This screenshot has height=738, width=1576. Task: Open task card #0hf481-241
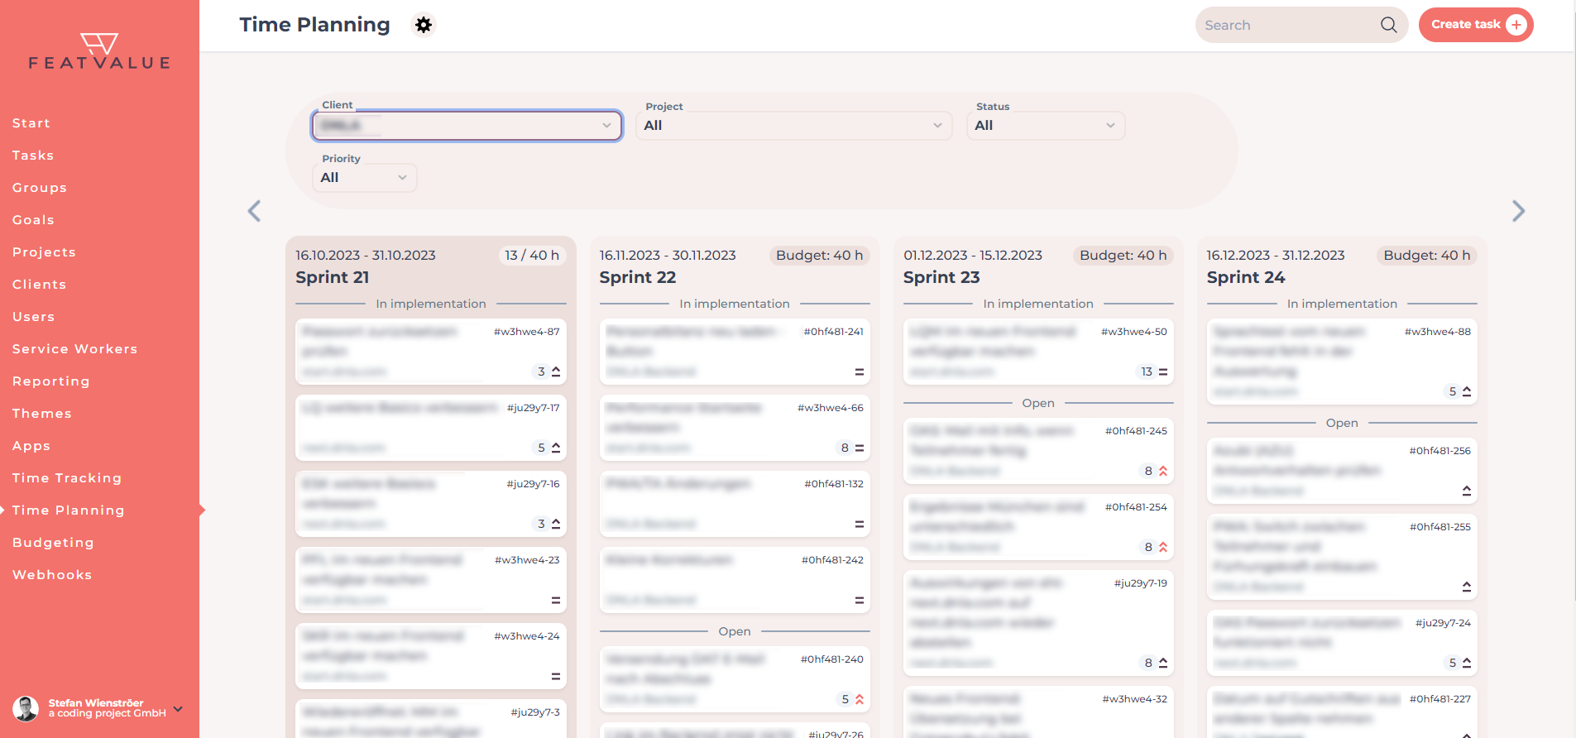point(735,352)
